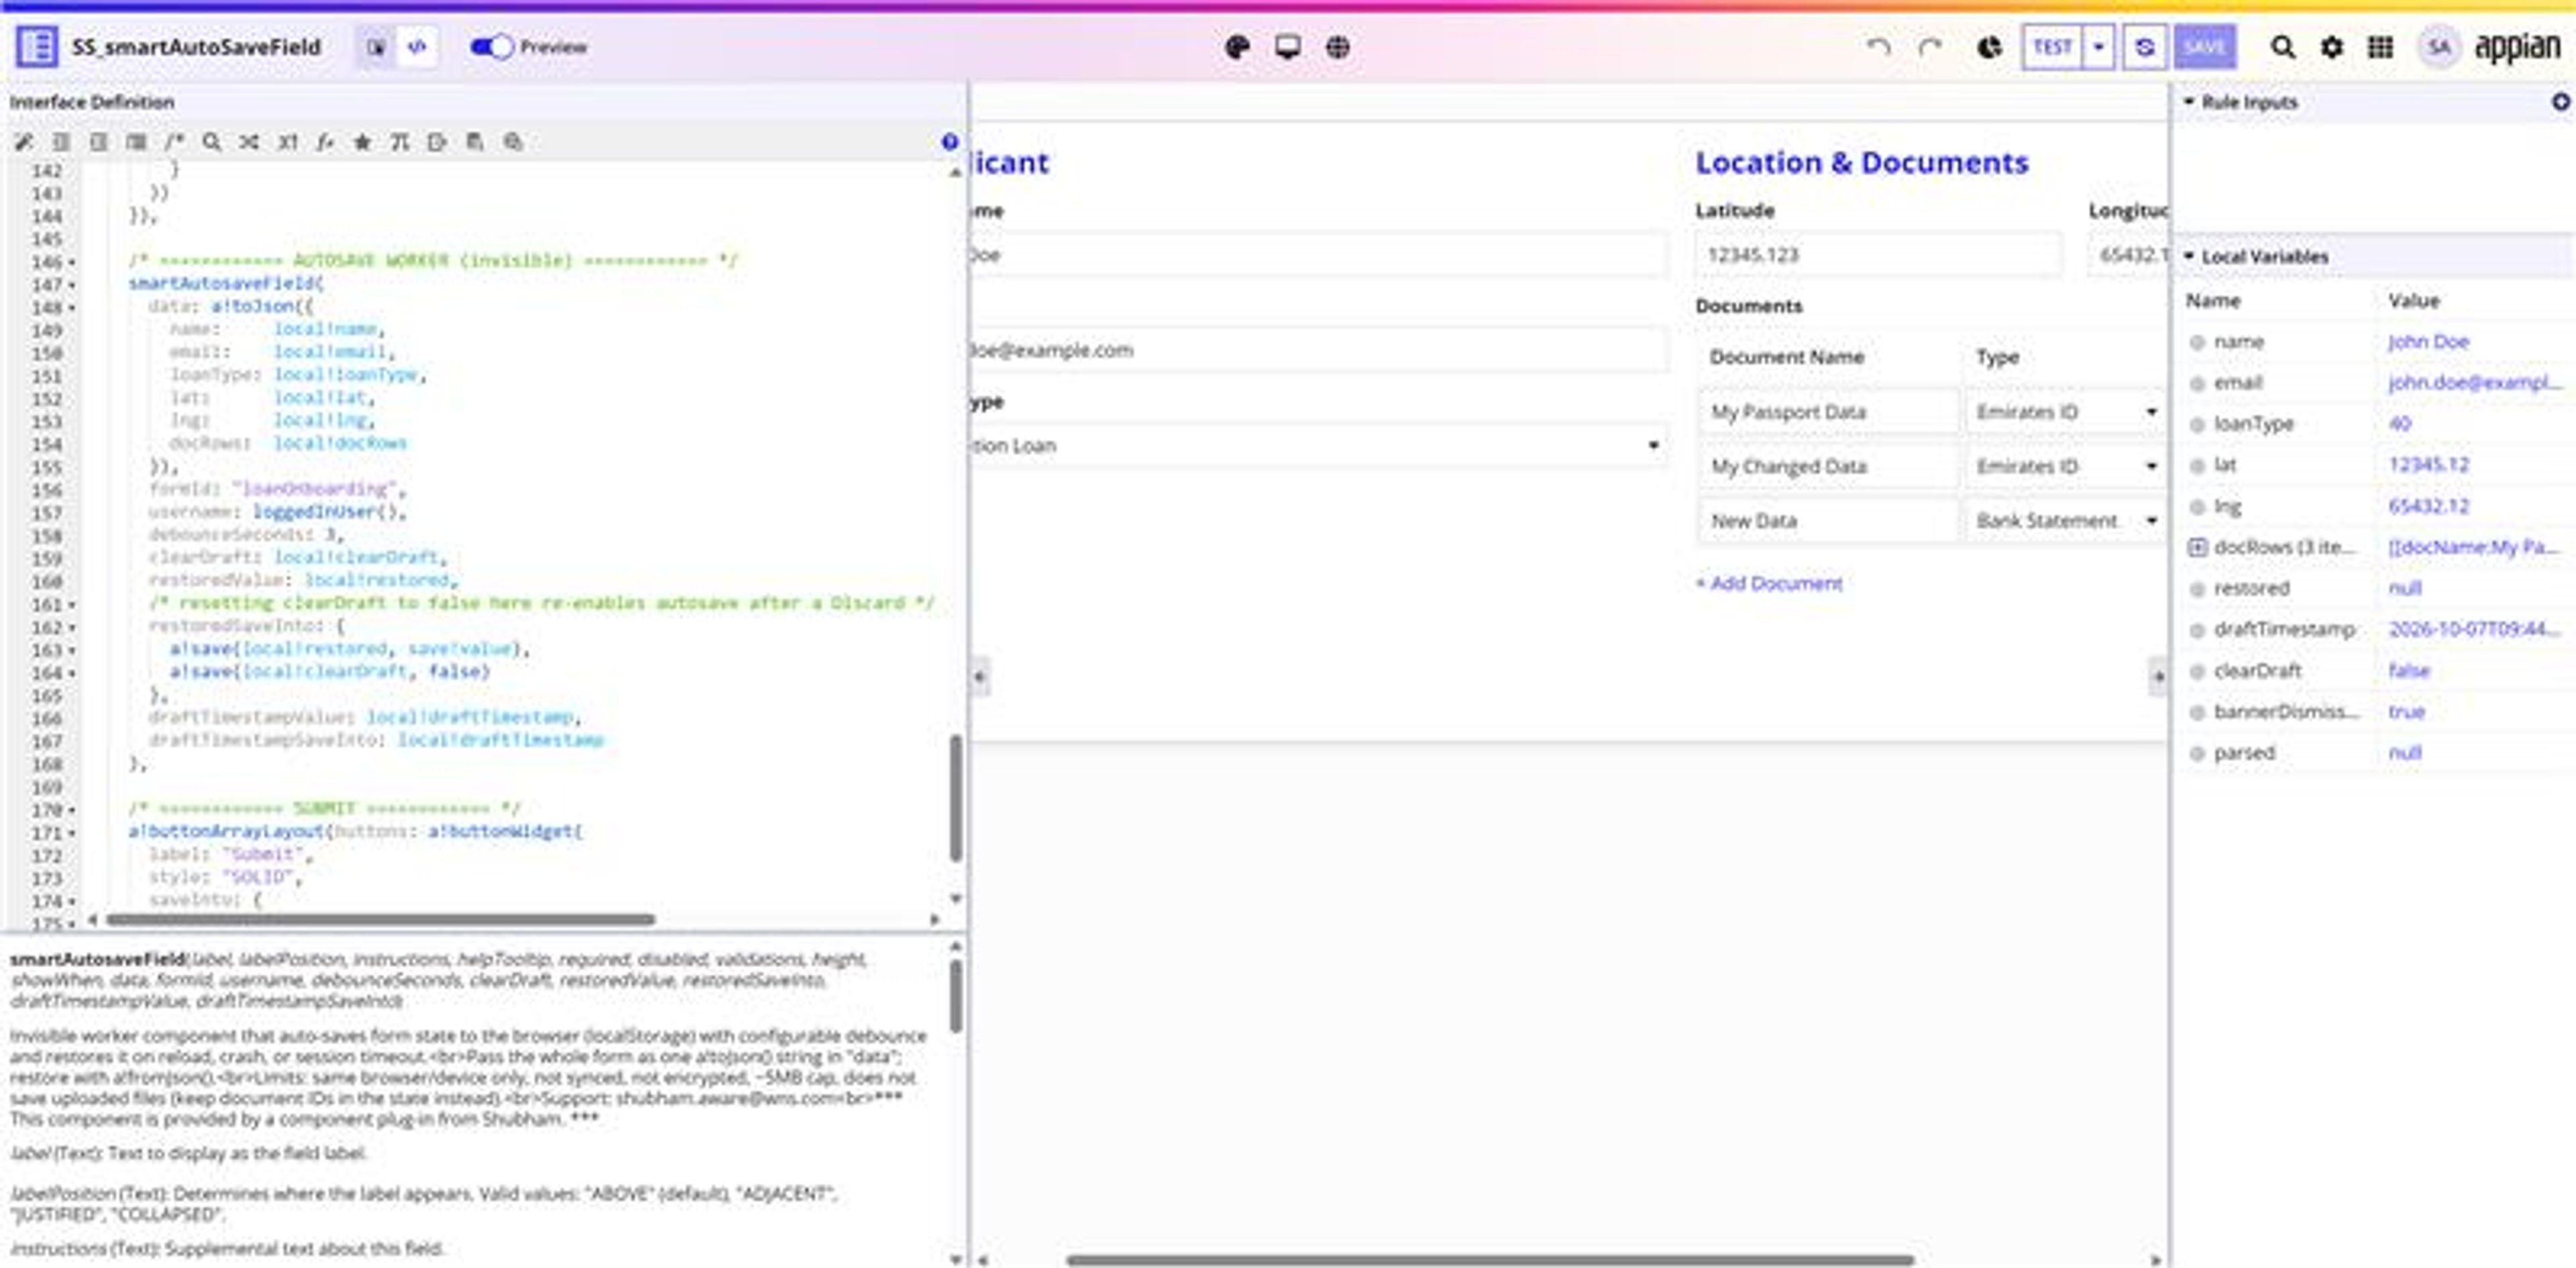Switch to expression mode code icon
The width and height of the screenshot is (2576, 1268).
pyautogui.click(x=418, y=47)
